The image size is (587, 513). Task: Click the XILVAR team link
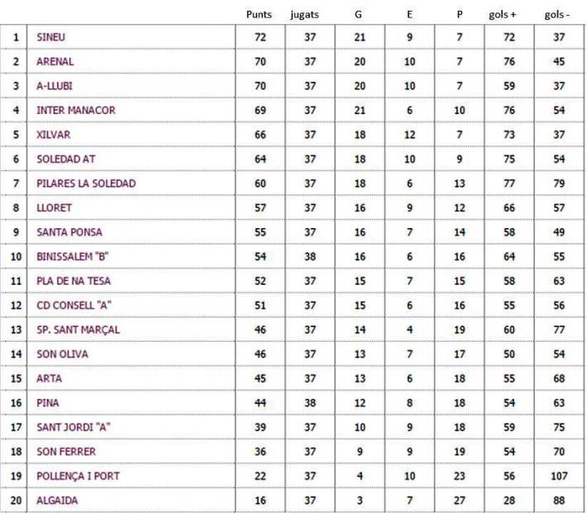click(53, 135)
